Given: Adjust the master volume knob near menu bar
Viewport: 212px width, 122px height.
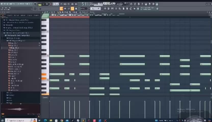Looking at the screenshot, I should (x=35, y=4).
